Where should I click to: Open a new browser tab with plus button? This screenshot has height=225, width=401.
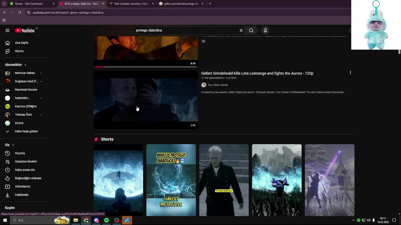(x=210, y=4)
